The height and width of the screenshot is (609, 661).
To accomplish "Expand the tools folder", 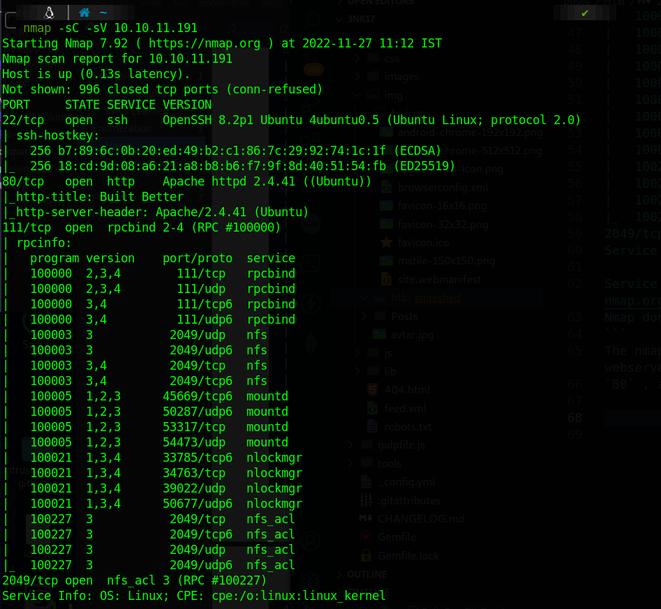I will (x=389, y=463).
